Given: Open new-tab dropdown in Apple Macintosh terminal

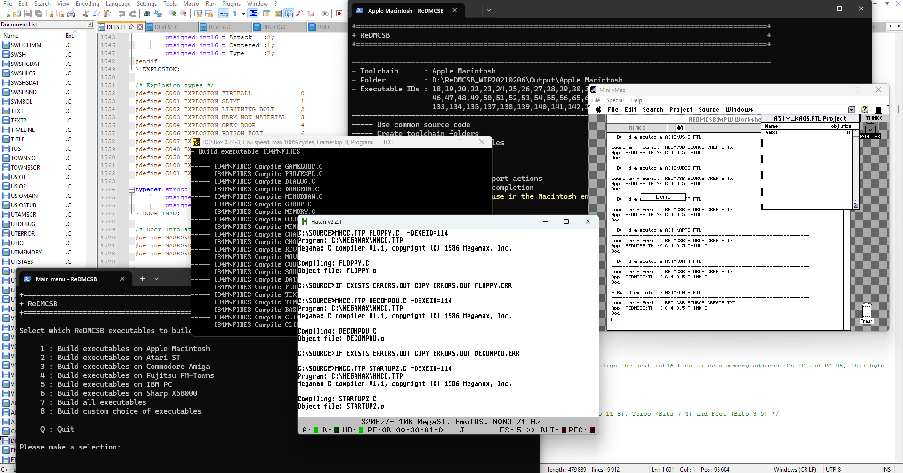Looking at the screenshot, I should [x=489, y=10].
